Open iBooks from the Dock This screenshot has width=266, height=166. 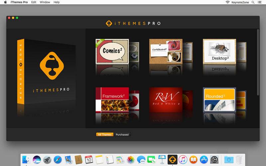tap(194, 160)
